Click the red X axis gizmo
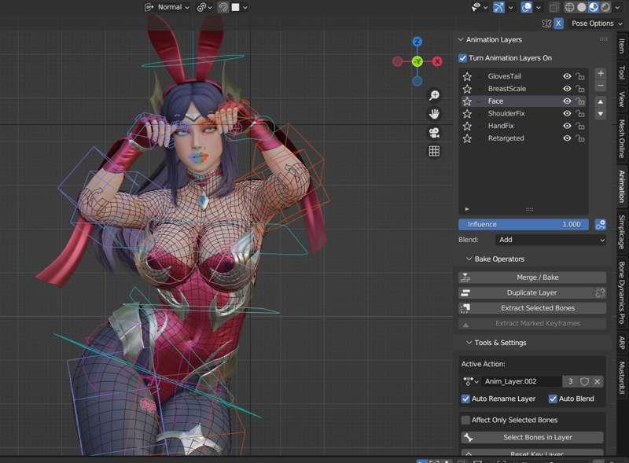Screen dimensions: 629x463 (x=437, y=61)
